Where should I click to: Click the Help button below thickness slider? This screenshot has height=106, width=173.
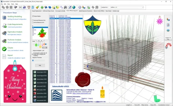40,65
